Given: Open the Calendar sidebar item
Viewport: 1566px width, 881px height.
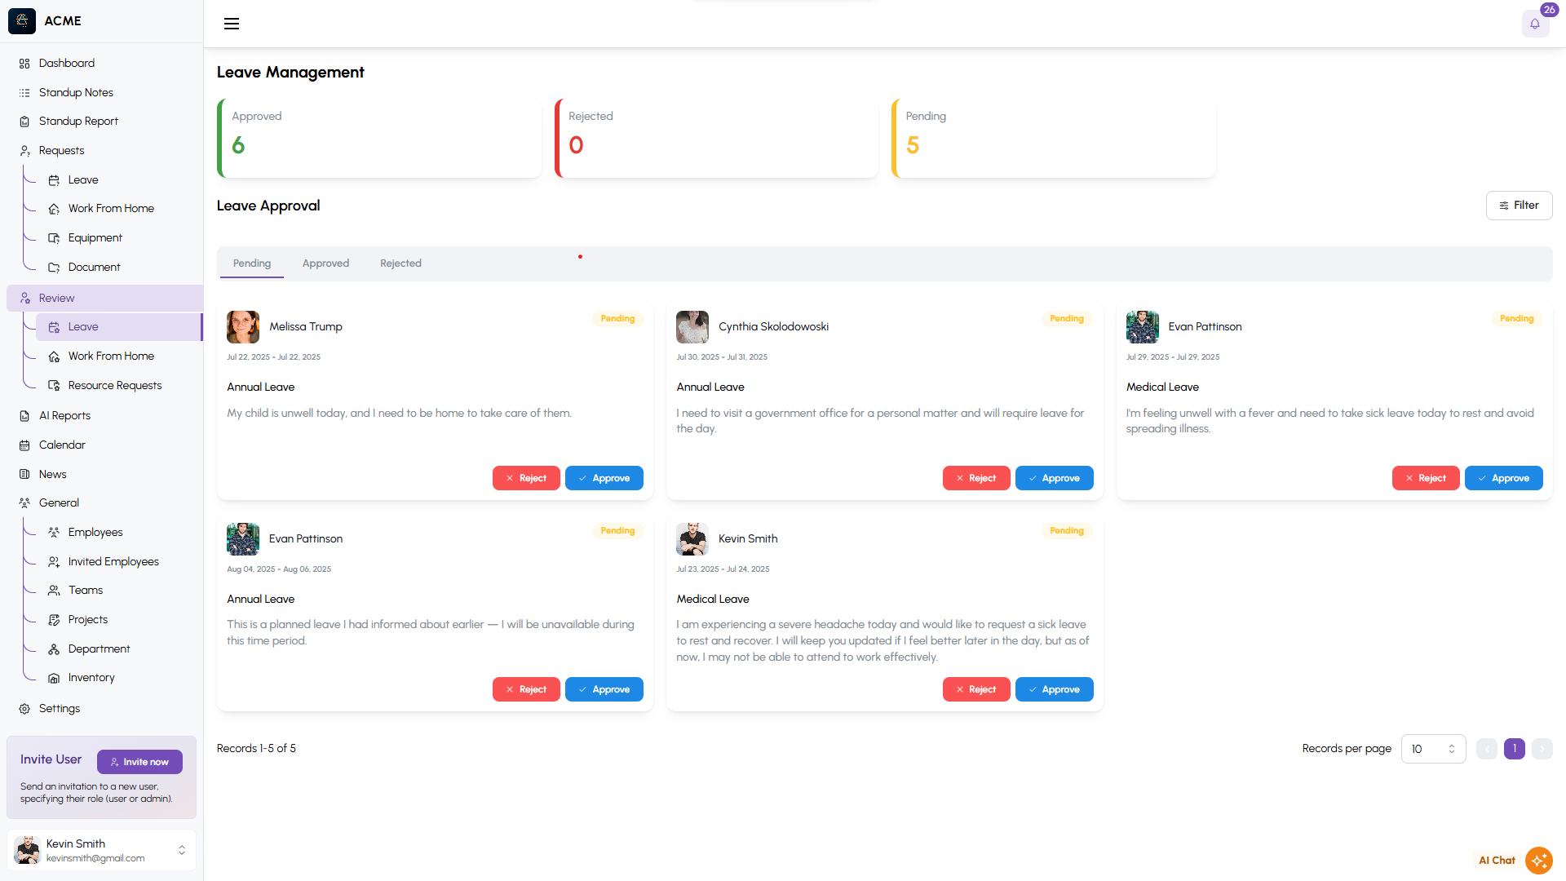Looking at the screenshot, I should 62,445.
